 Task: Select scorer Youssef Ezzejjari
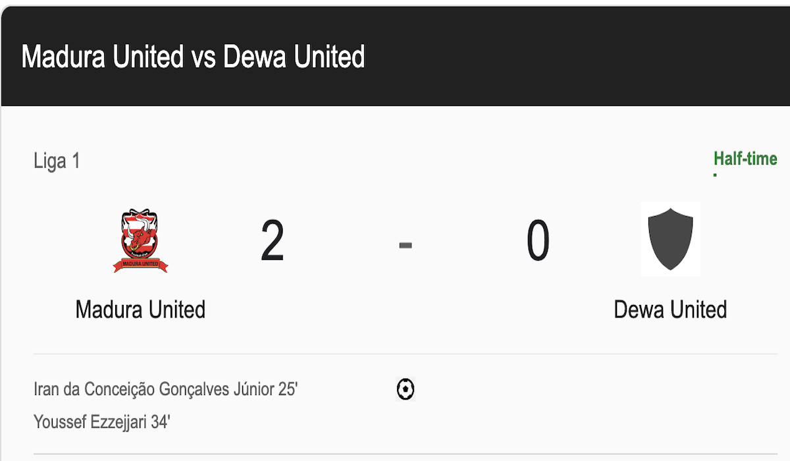coord(90,422)
